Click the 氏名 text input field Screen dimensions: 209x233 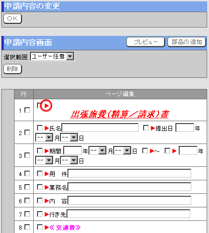[100, 128]
